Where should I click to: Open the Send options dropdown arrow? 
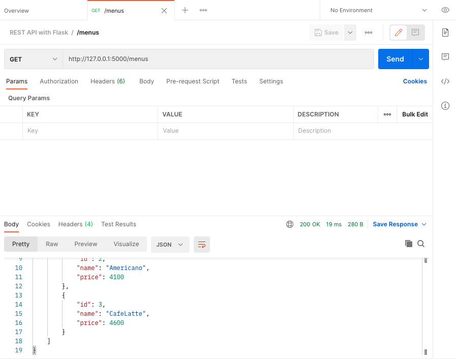pyautogui.click(x=421, y=59)
